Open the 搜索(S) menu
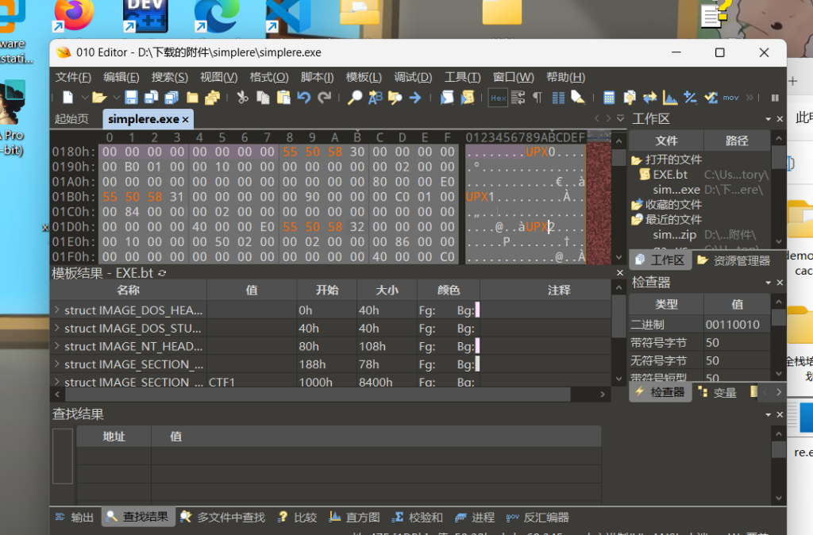 click(170, 77)
